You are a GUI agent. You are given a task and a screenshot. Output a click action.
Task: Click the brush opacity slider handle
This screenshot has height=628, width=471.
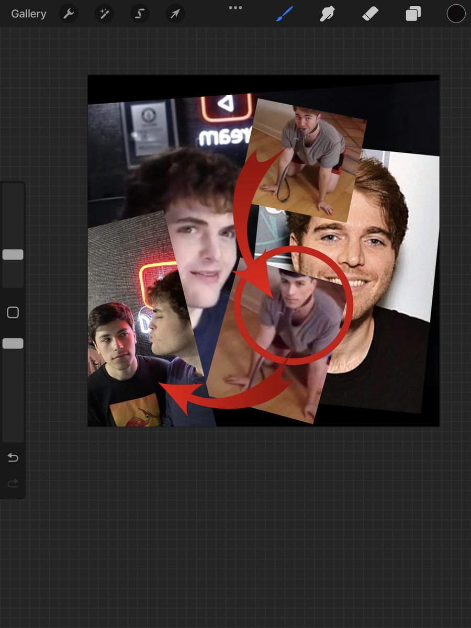point(13,343)
